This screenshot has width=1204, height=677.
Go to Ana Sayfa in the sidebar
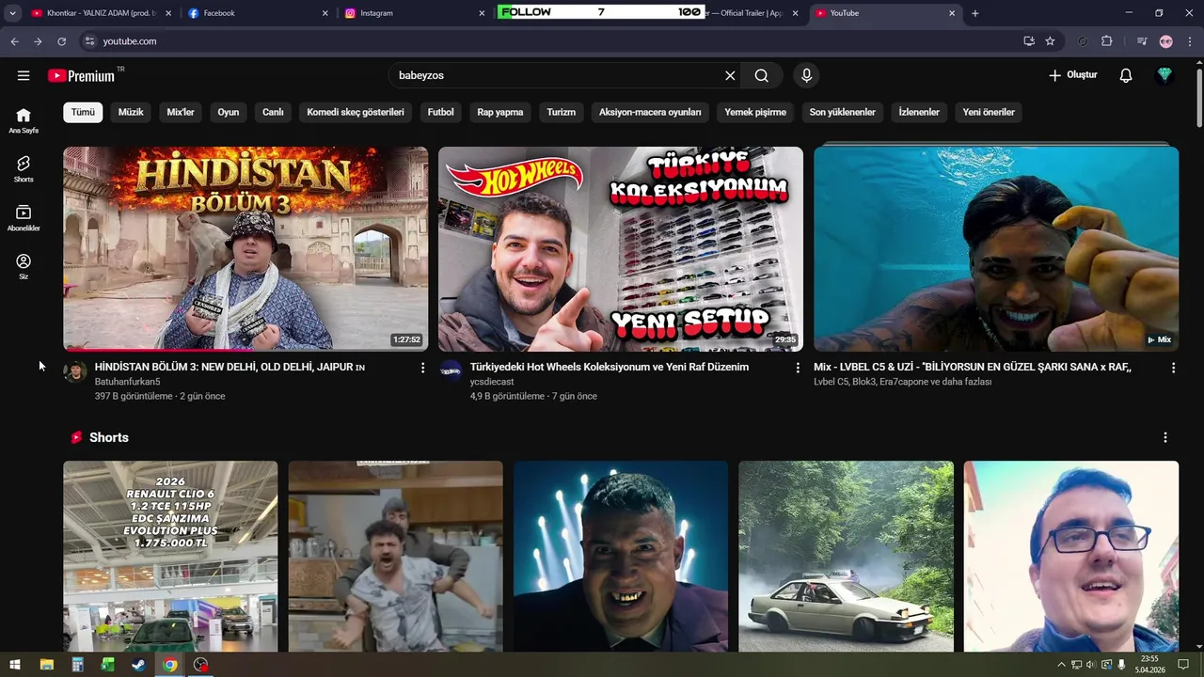pos(24,120)
